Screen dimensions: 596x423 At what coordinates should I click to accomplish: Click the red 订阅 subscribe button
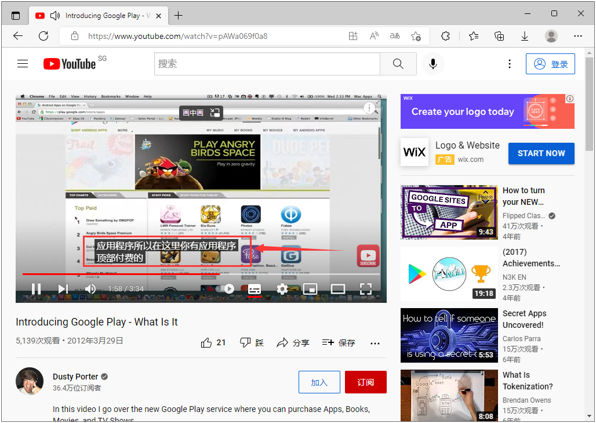coord(366,382)
